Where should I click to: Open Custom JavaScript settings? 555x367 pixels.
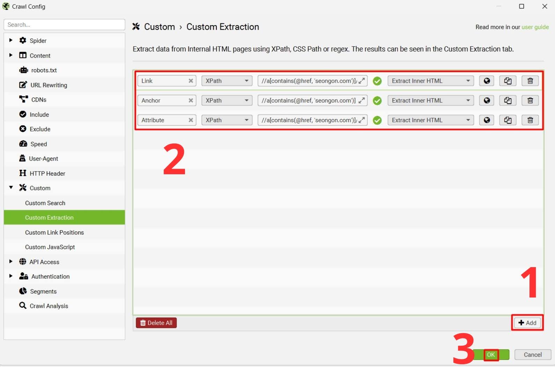(x=64, y=247)
